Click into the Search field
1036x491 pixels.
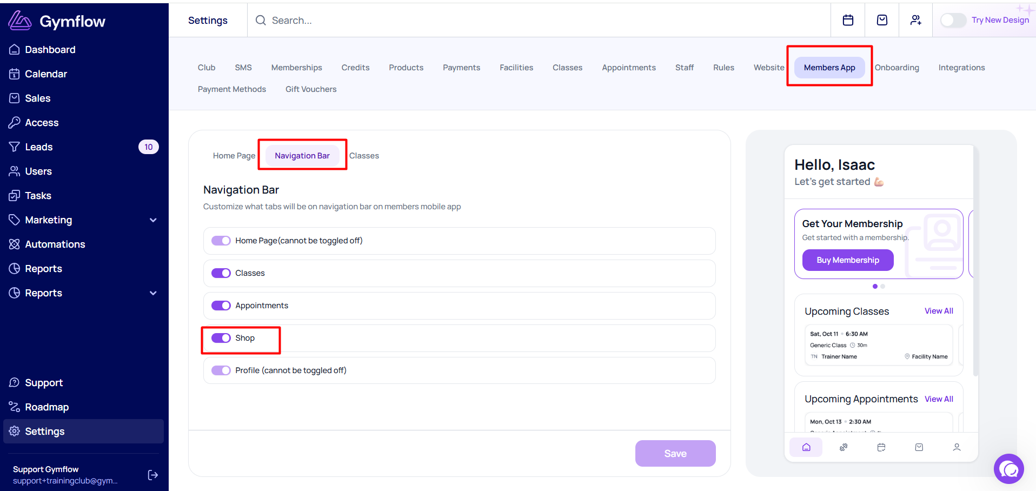(539, 20)
